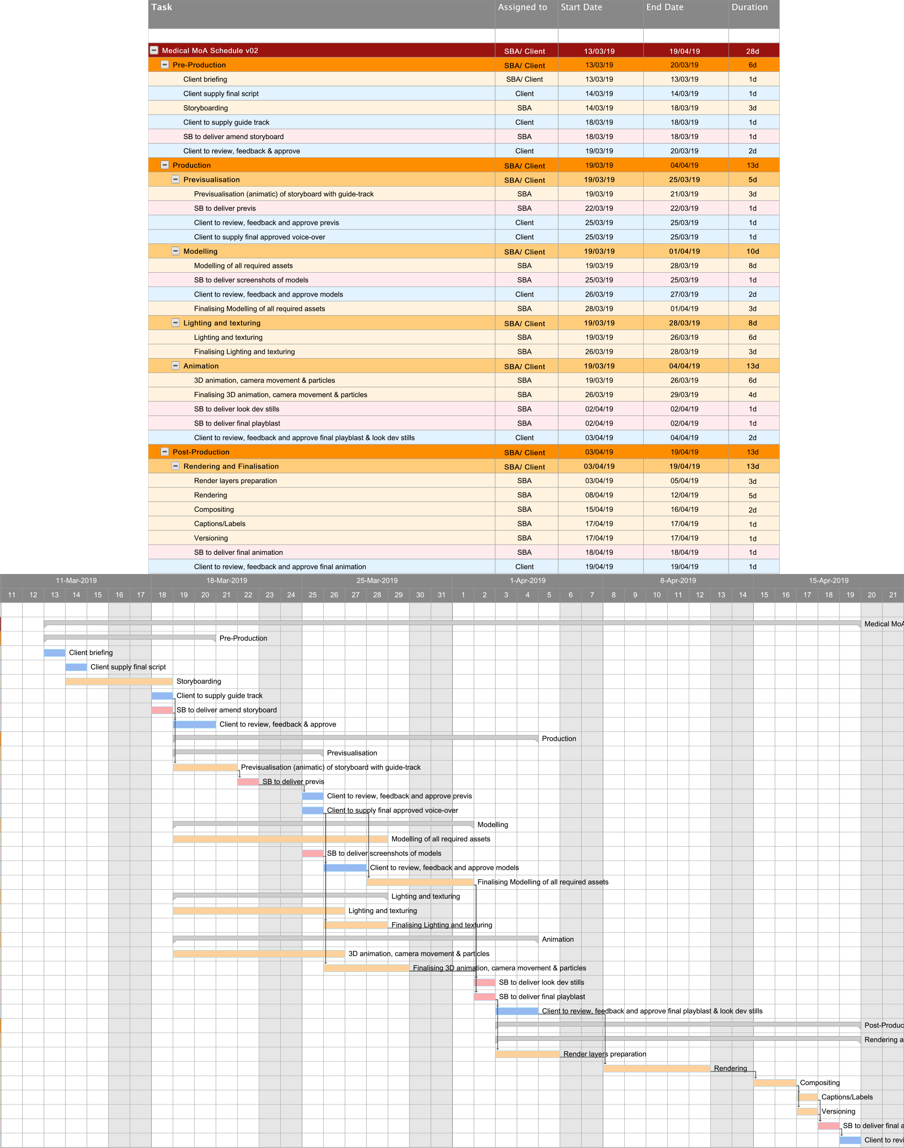Select the Storyboarding task row

point(463,108)
